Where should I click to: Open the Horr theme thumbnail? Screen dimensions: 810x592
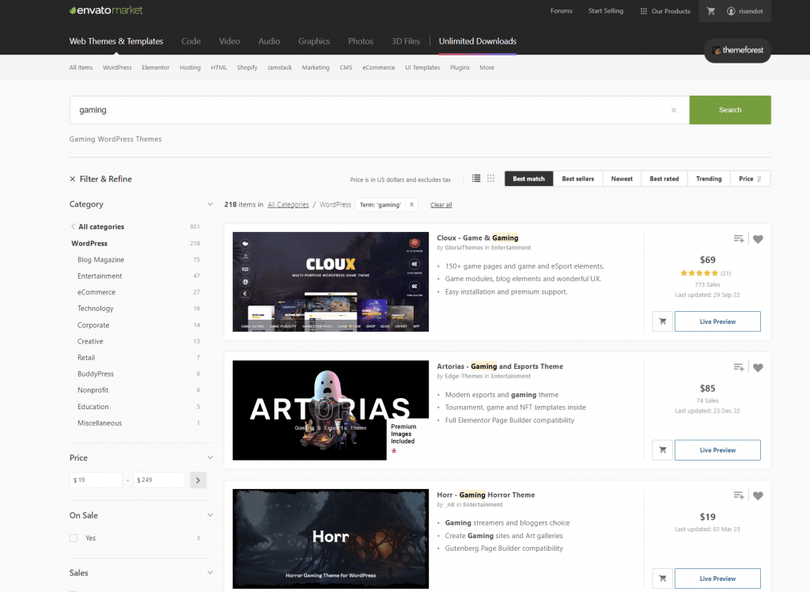331,539
